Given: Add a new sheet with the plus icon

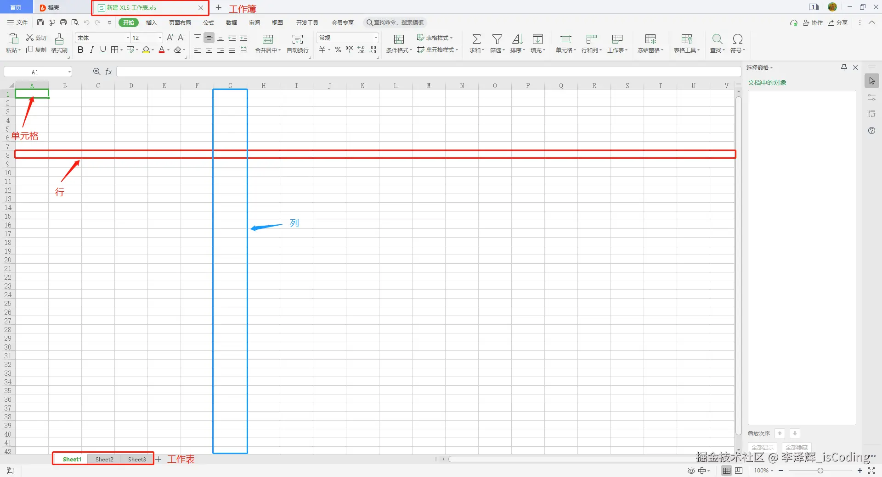Looking at the screenshot, I should point(158,459).
